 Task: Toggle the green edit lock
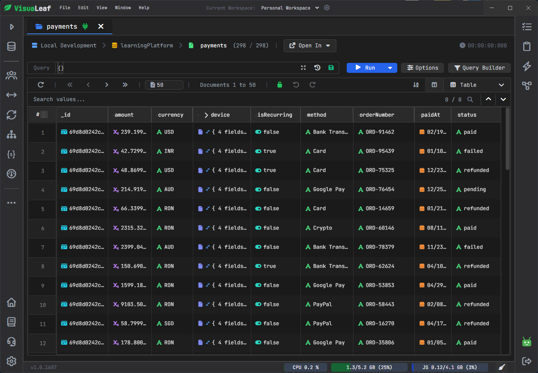click(280, 85)
